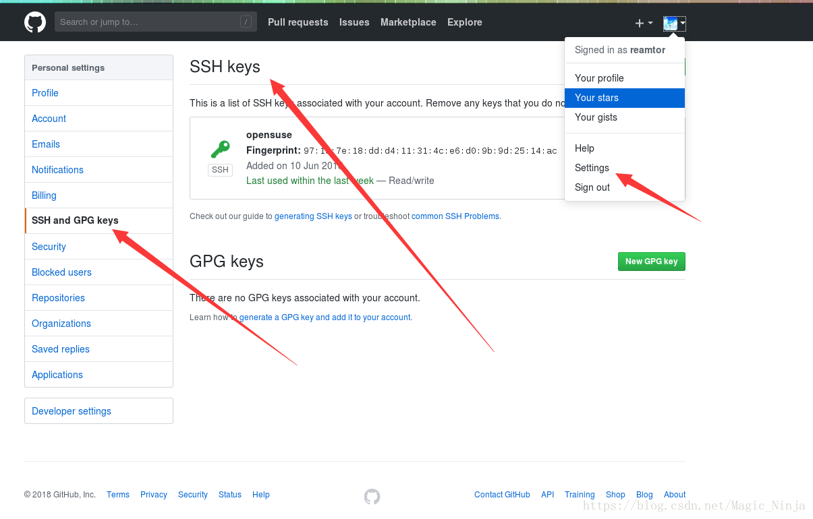Open Terms link in the footer
The height and width of the screenshot is (519, 813).
(x=118, y=495)
